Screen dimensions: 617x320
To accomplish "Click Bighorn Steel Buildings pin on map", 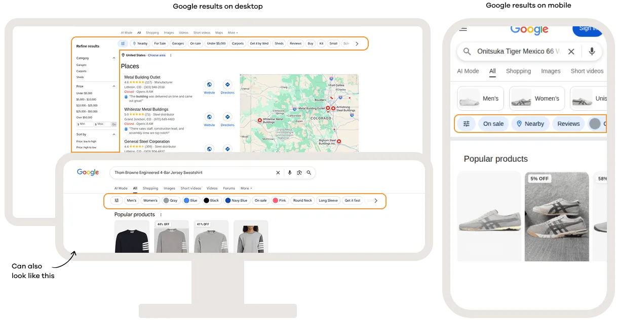I will coord(339,142).
